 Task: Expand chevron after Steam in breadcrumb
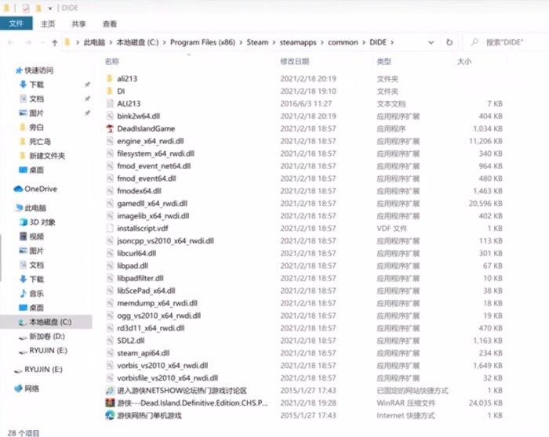(274, 42)
